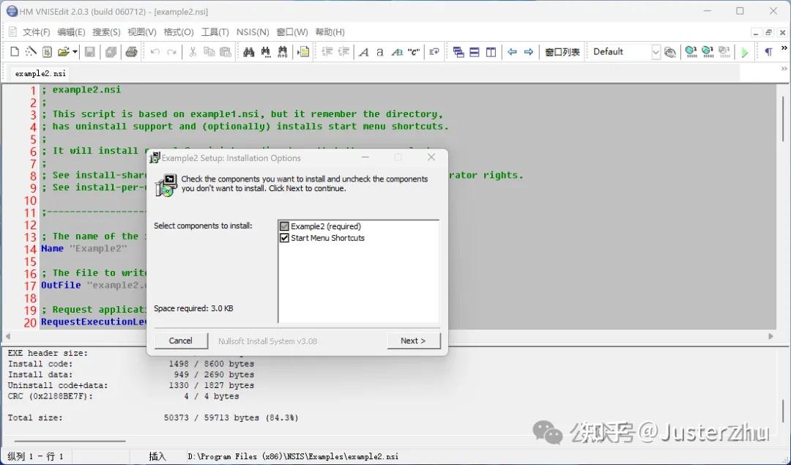The width and height of the screenshot is (791, 465).
Task: Click the save floppy disk icon
Action: (90, 52)
